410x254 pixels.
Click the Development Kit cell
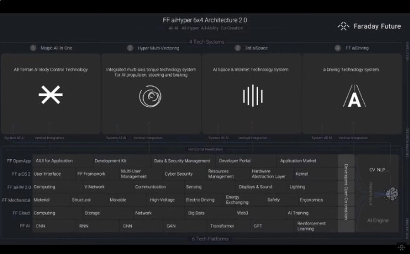[122, 161]
